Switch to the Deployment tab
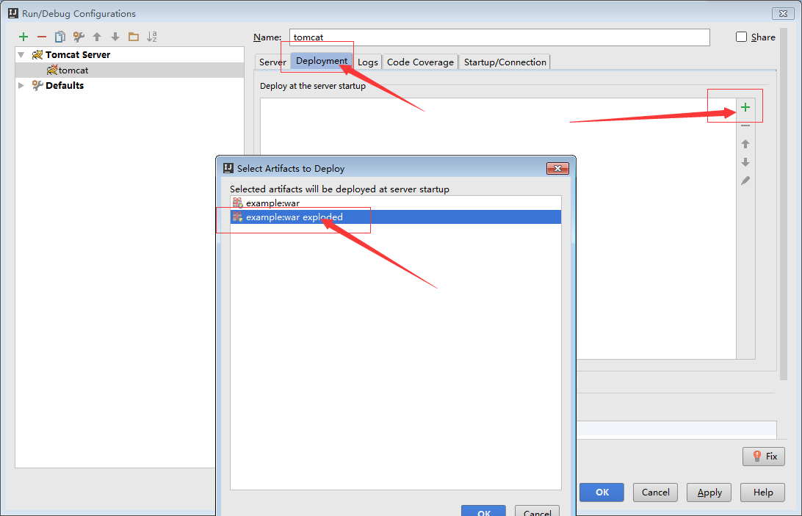 [321, 61]
